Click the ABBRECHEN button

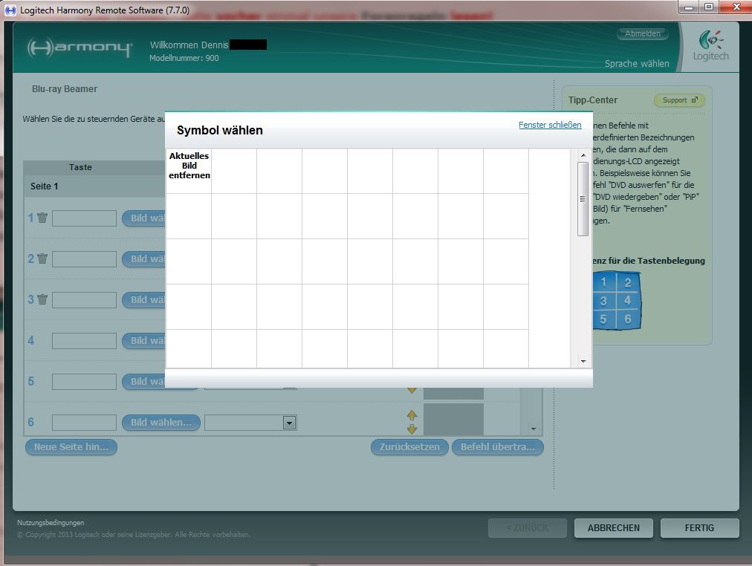[613, 527]
